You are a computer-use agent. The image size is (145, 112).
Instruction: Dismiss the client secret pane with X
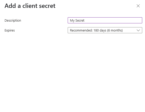[x=138, y=6]
